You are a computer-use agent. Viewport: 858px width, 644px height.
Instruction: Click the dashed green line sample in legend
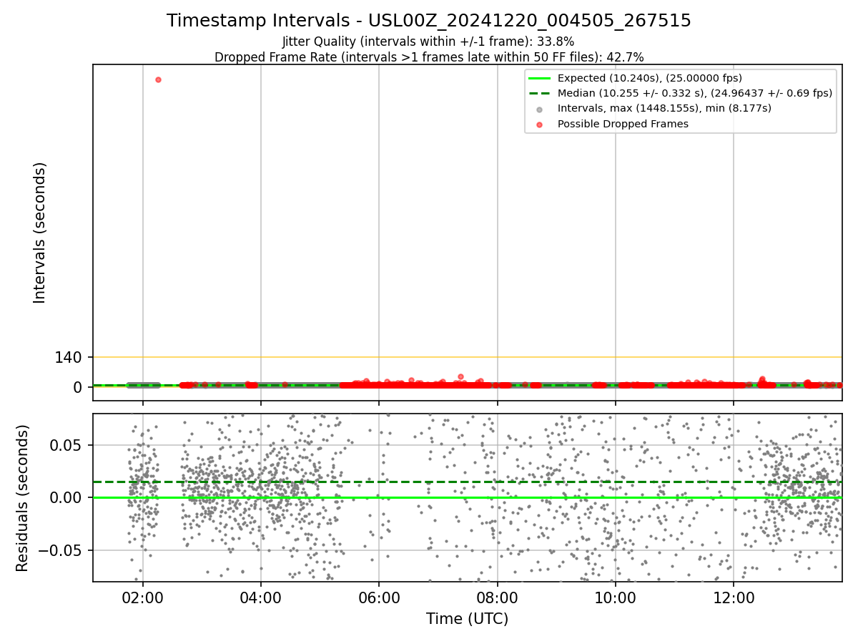(539, 93)
